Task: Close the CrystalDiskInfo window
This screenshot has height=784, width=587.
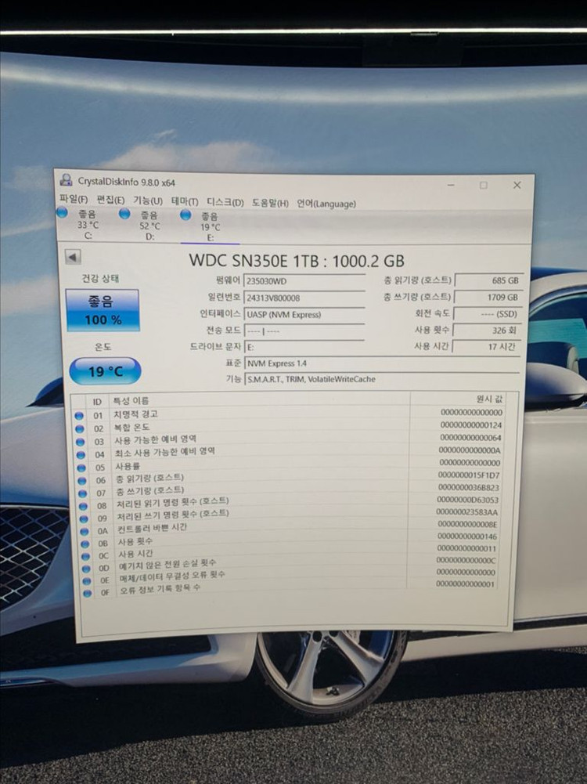Action: [x=517, y=185]
